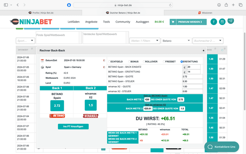Select the ROLLOVER radio option

click(144, 62)
